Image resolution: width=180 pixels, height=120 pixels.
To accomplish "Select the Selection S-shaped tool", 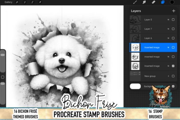I will 32,2.
